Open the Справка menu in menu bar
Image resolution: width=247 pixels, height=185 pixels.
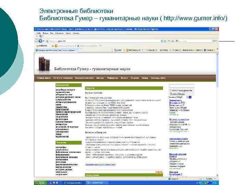pos(76,33)
